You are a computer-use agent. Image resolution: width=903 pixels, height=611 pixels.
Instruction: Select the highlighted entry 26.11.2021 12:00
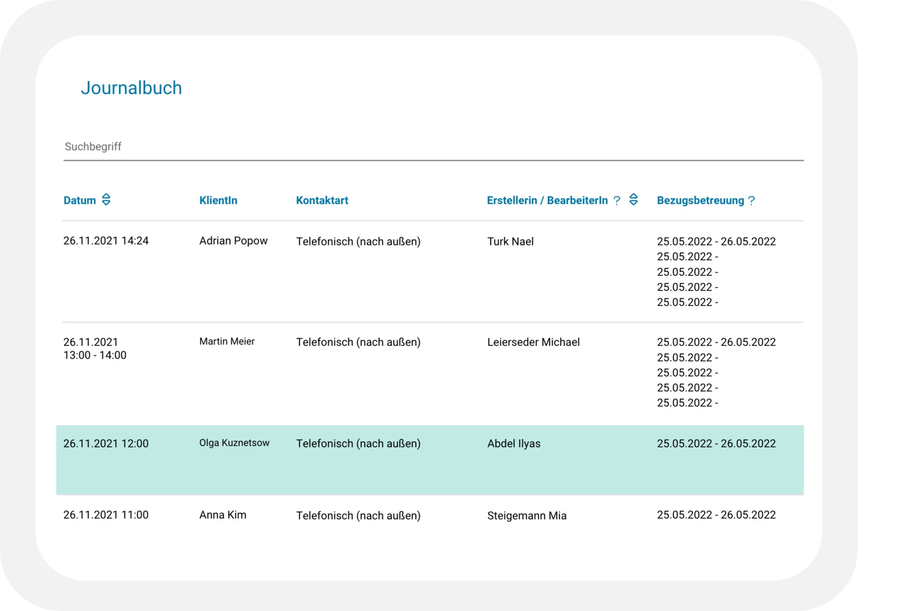coord(106,444)
